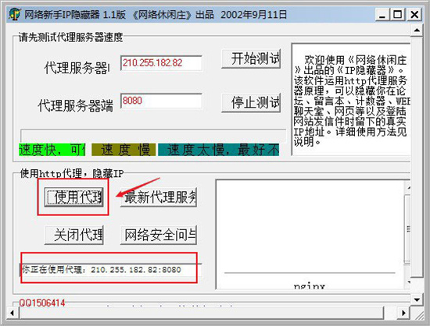Click the 关闭代理 button
This screenshot has width=430, height=326.
[73, 235]
